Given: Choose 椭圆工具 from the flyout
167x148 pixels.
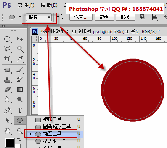Looking at the screenshot, I should coord(55,134).
